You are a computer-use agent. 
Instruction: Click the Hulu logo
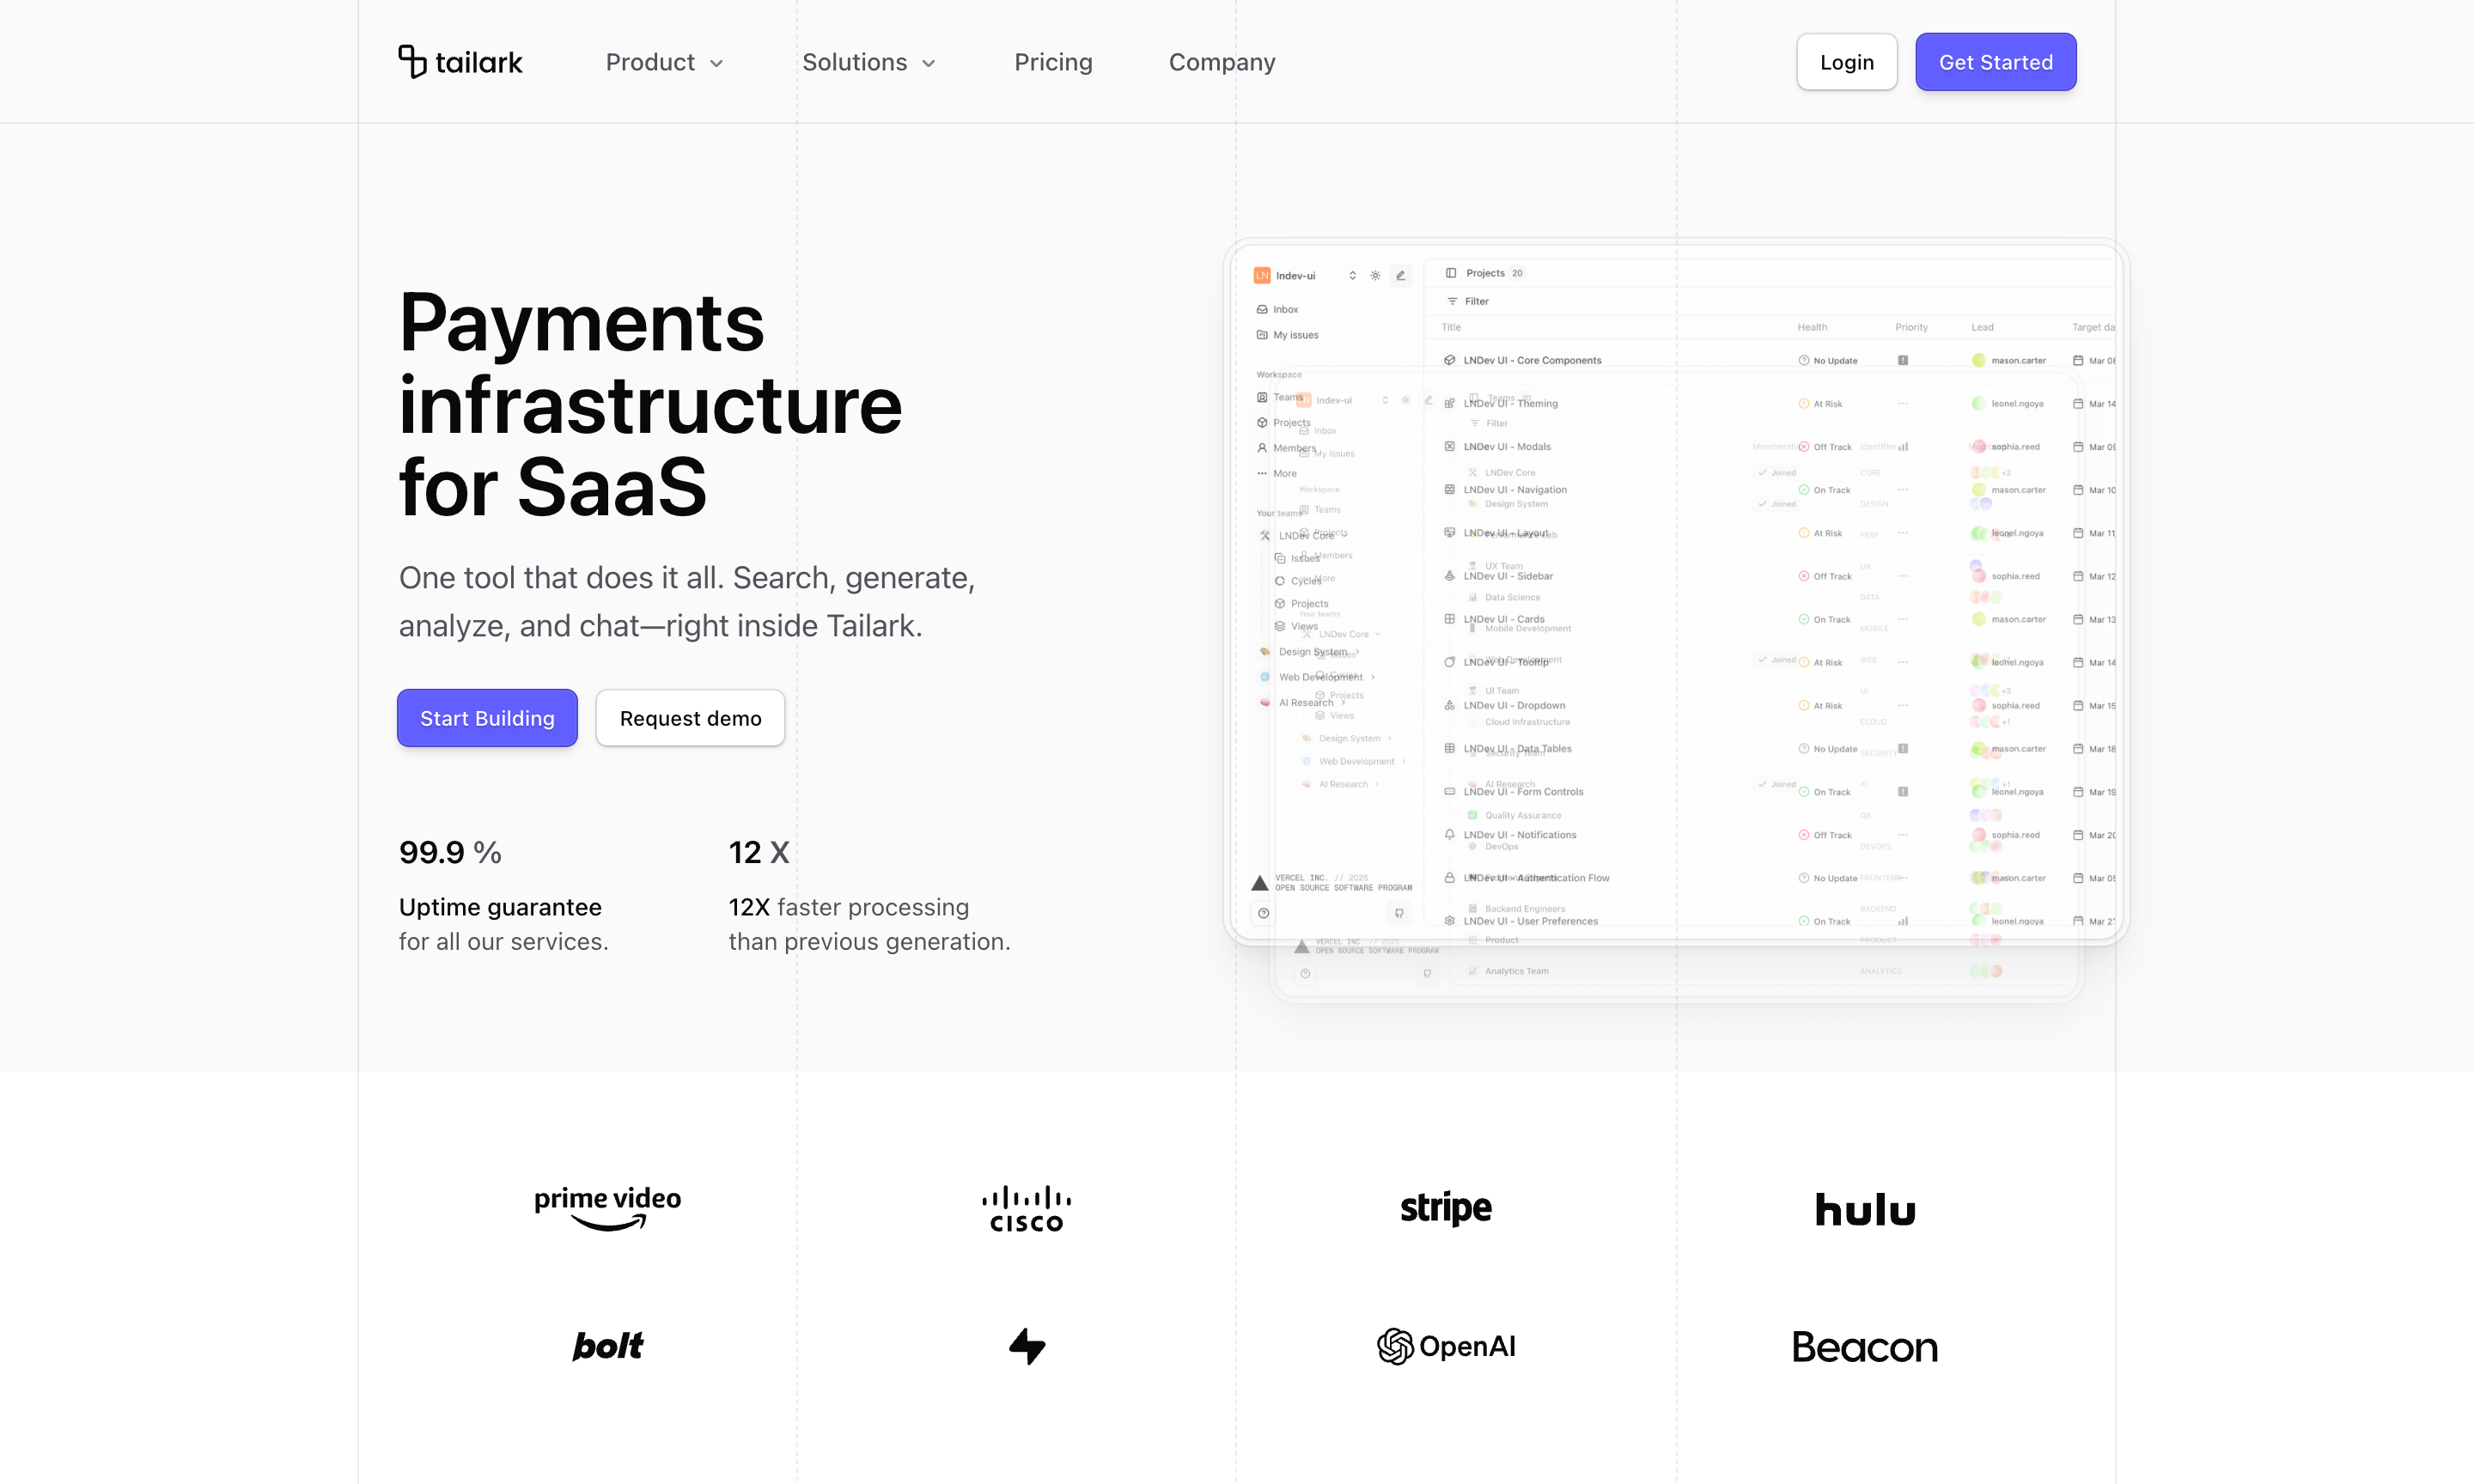click(x=1865, y=1209)
